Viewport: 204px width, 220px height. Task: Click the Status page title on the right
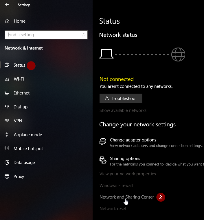[x=109, y=21]
